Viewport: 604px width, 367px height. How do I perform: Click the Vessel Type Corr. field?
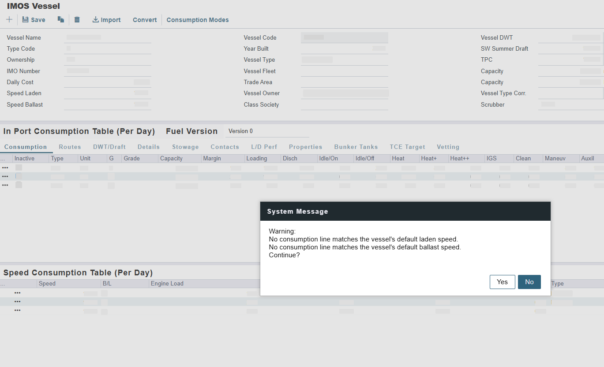pos(571,93)
